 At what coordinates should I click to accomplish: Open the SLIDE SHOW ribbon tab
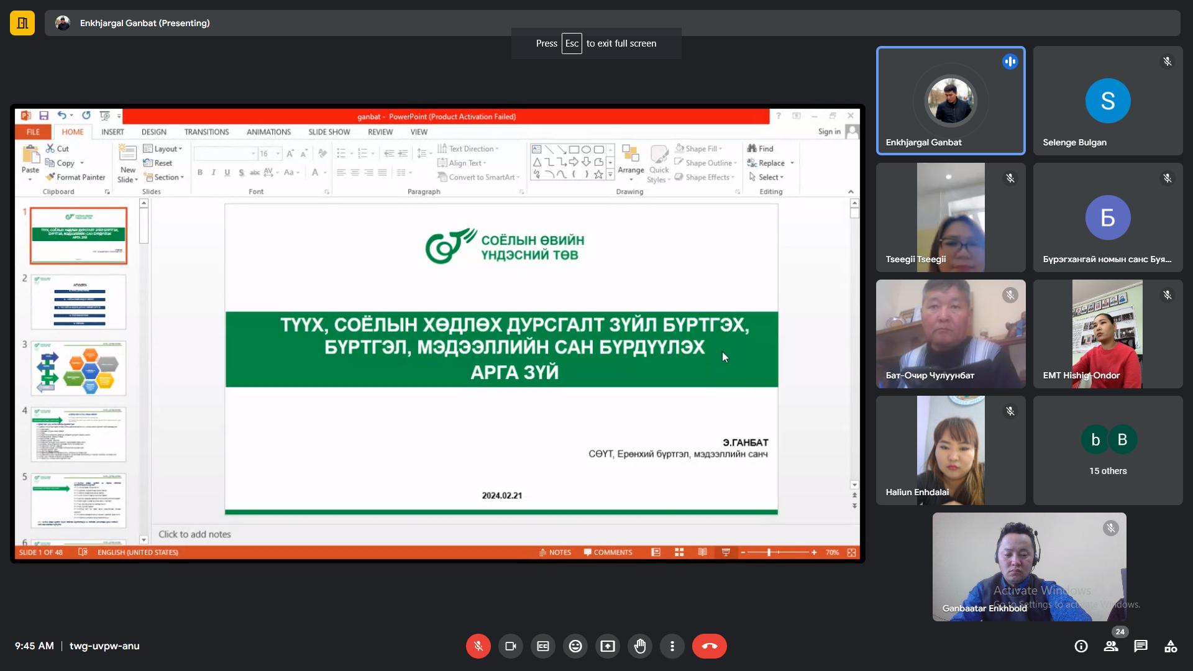[329, 132]
